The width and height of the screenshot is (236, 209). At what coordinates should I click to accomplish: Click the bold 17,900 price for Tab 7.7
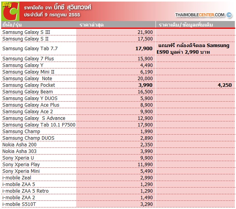pyautogui.click(x=144, y=49)
